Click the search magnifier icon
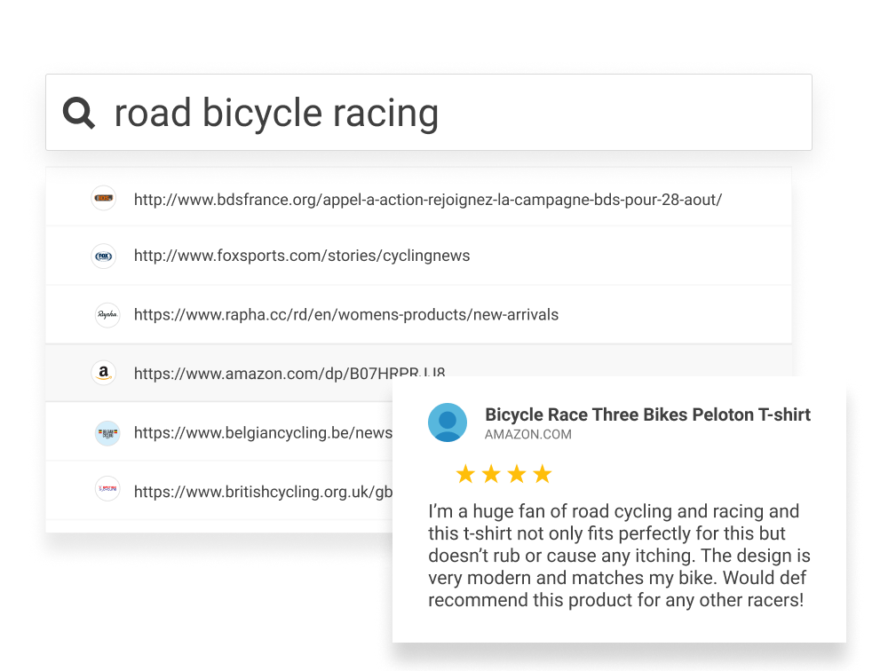 (x=79, y=114)
